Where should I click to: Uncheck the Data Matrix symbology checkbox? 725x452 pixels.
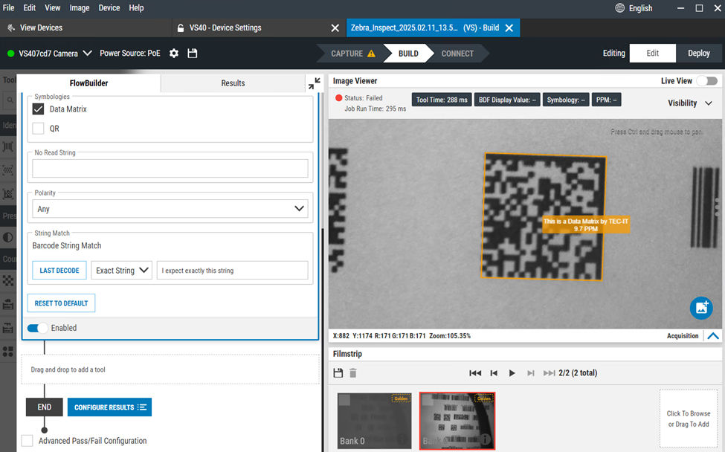pos(39,109)
